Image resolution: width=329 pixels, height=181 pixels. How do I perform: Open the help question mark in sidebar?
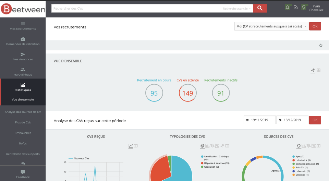pos(23,164)
